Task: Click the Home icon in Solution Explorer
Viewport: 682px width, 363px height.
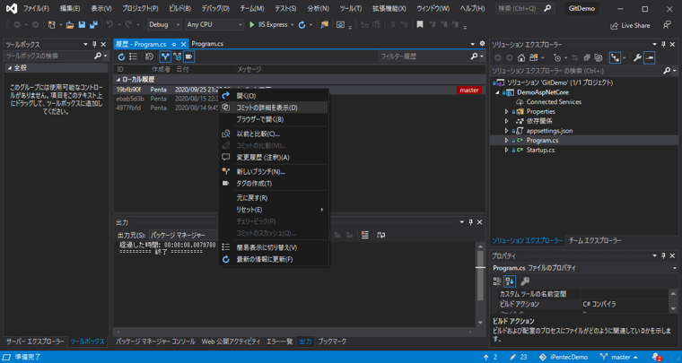Action: [x=521, y=57]
